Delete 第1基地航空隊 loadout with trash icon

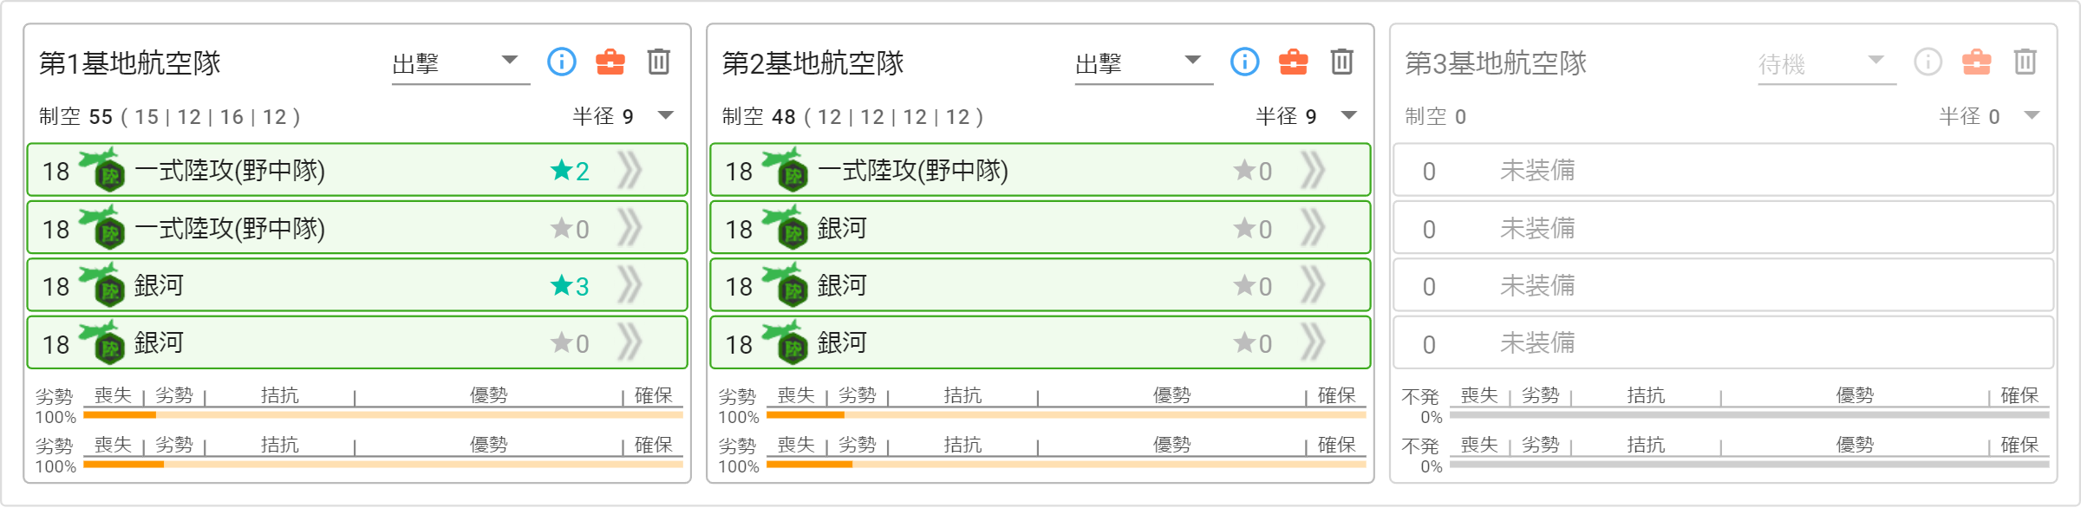659,62
